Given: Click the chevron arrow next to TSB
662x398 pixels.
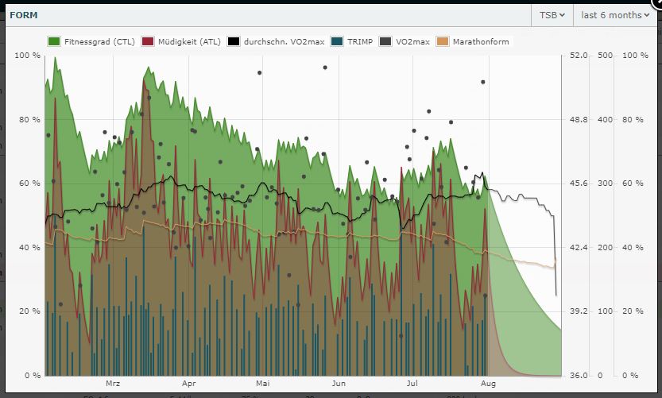Looking at the screenshot, I should (562, 15).
